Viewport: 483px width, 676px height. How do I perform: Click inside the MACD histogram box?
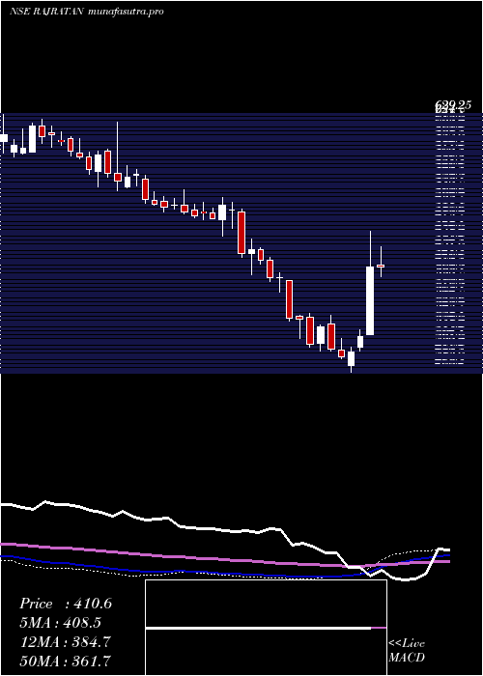click(266, 628)
